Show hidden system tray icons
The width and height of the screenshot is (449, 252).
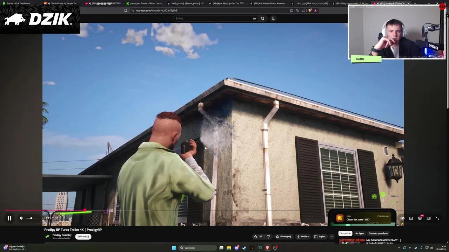[x=399, y=248]
